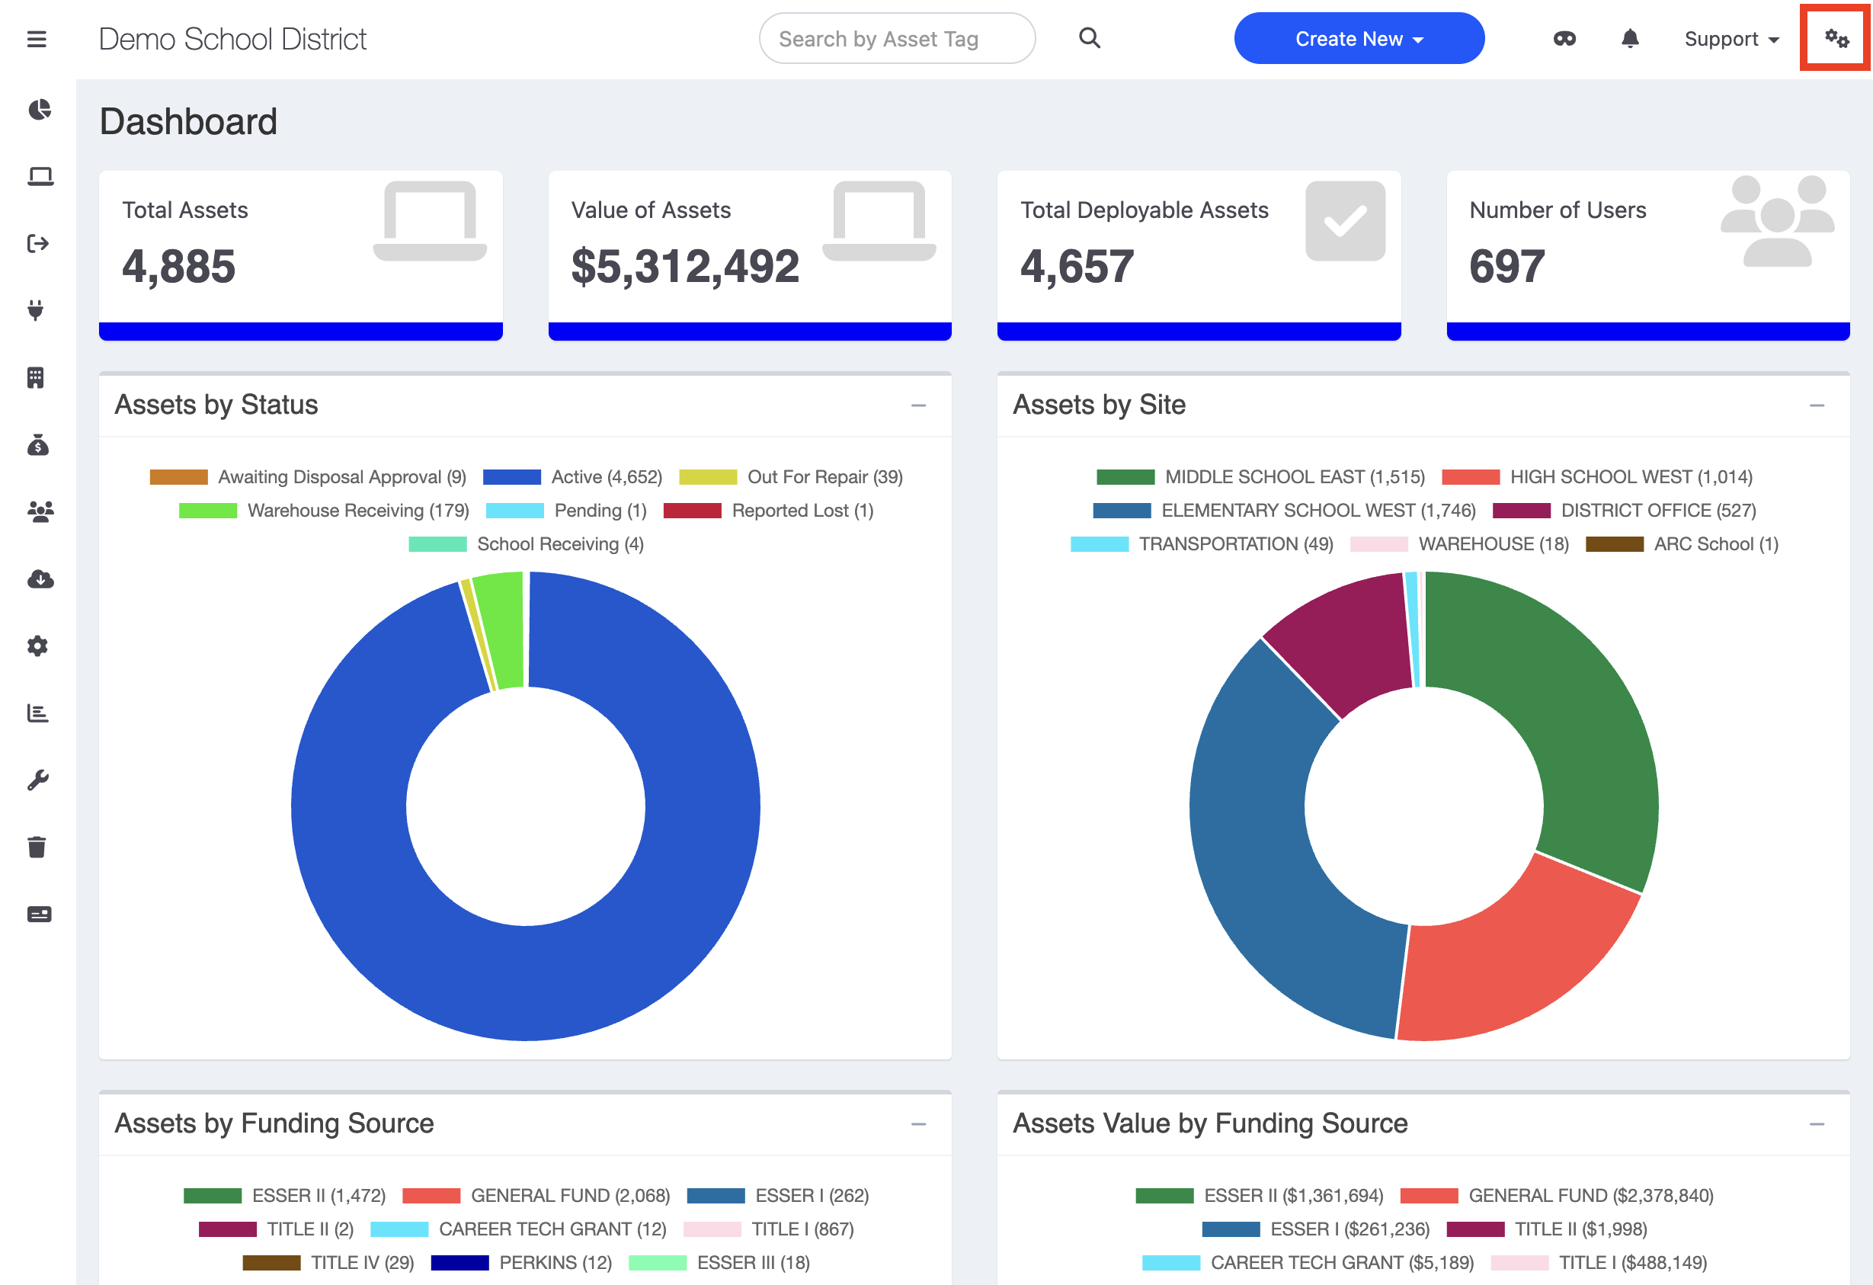Collapse the Assets by Status panel
Viewport: 1873px width, 1285px height.
918,405
